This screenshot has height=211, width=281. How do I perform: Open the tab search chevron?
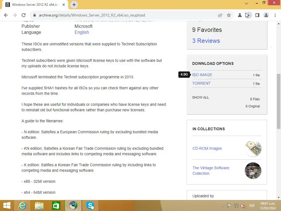pos(246,3)
